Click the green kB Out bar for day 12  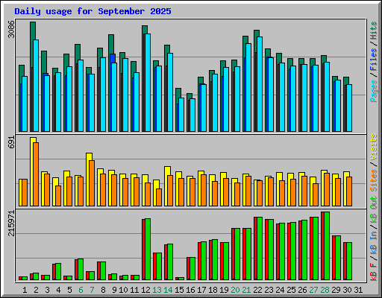tap(148, 250)
